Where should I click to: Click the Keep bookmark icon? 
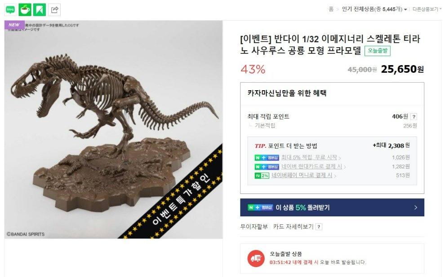click(40, 10)
